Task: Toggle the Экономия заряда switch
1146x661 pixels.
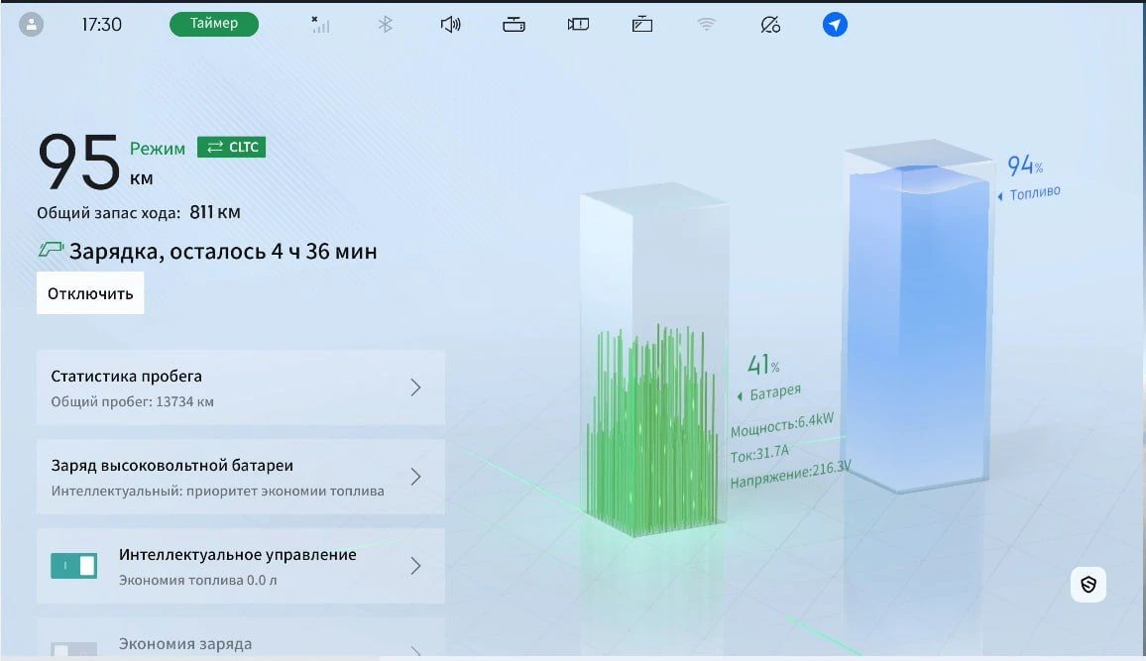Action: pos(73,649)
